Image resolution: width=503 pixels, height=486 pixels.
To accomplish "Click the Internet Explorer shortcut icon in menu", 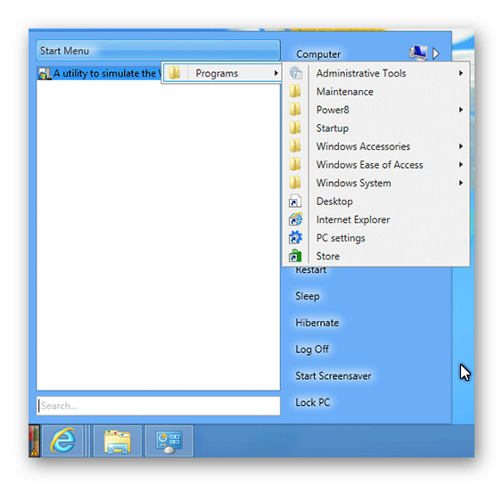I will [x=295, y=219].
